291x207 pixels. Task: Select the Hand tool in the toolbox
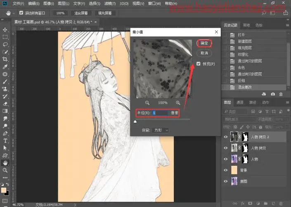5,163
